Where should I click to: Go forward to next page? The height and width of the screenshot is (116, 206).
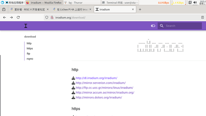(x=11, y=17)
